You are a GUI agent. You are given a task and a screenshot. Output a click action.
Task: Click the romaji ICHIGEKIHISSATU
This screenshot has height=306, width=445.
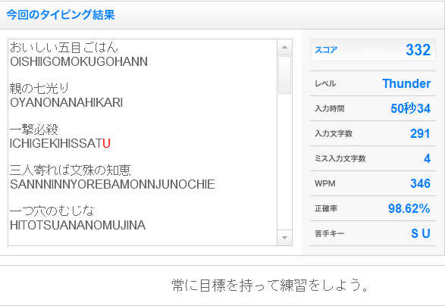60,143
